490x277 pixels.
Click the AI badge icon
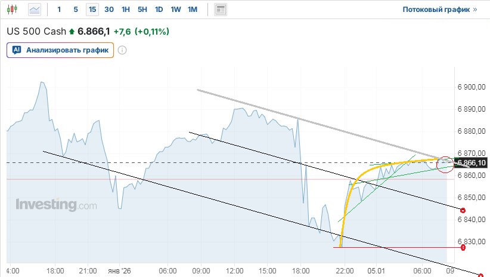(x=17, y=50)
